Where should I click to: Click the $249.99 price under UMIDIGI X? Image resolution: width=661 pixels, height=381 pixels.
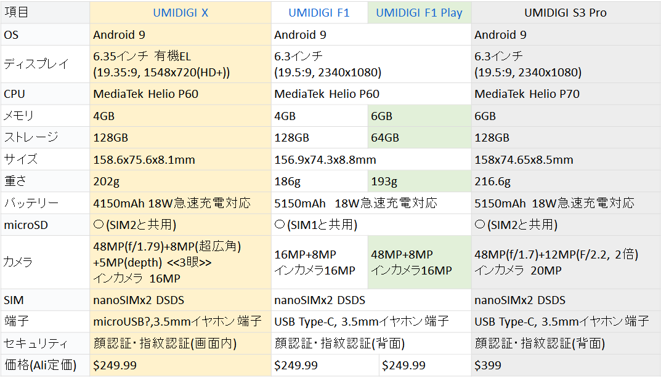(180, 365)
